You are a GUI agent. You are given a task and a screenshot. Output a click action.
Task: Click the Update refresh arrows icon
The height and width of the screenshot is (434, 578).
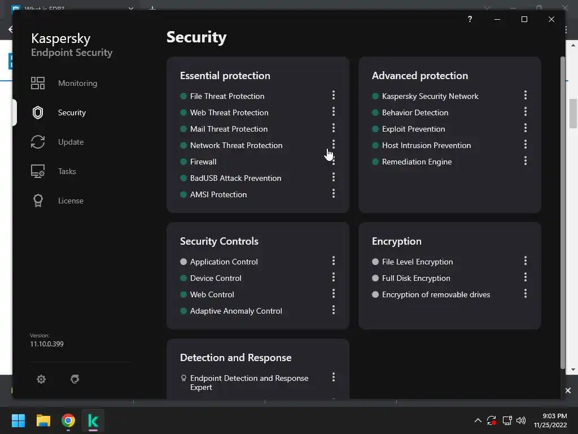38,142
